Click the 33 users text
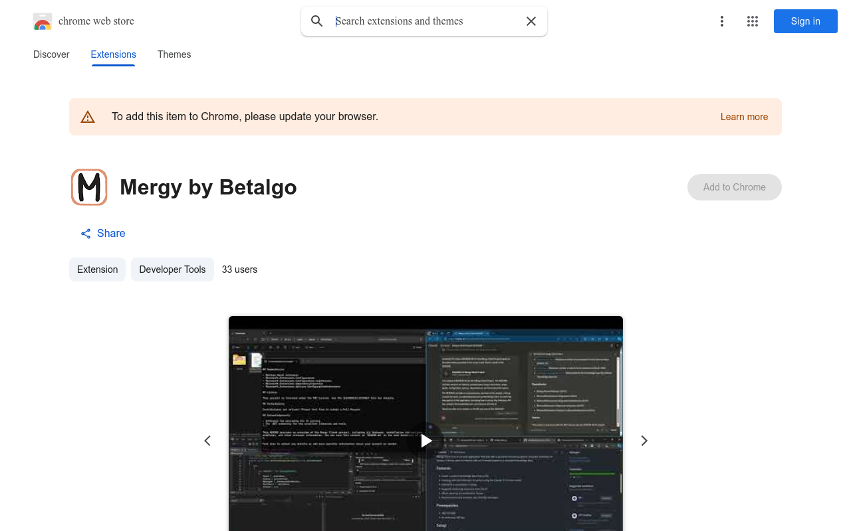 [x=239, y=269]
